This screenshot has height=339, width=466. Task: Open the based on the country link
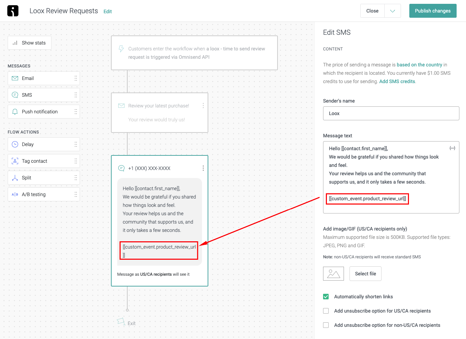pos(419,65)
